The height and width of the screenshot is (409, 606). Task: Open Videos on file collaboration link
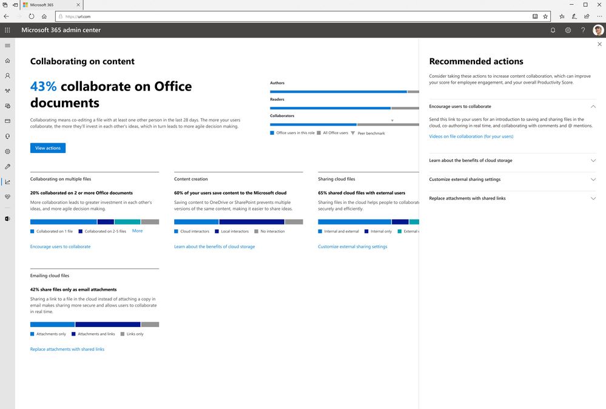[x=471, y=137]
